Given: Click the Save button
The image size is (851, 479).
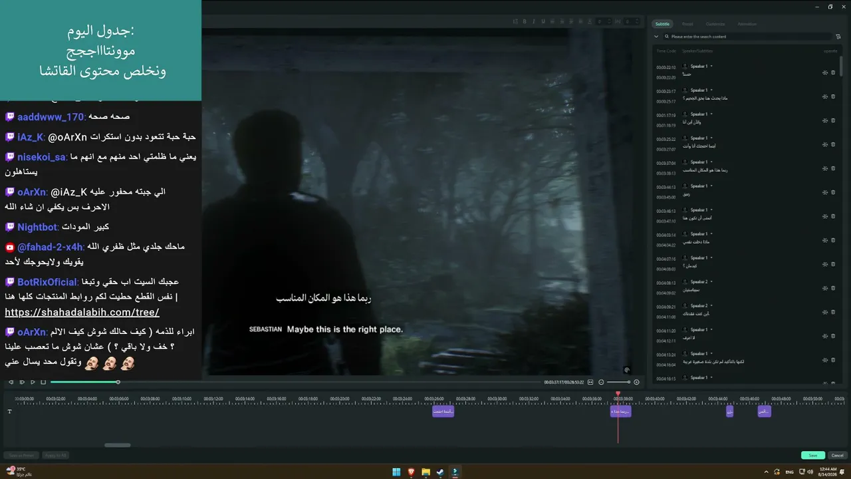Looking at the screenshot, I should pyautogui.click(x=813, y=455).
